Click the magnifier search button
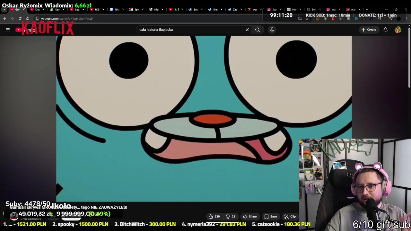This screenshot has width=411, height=231. tap(258, 30)
